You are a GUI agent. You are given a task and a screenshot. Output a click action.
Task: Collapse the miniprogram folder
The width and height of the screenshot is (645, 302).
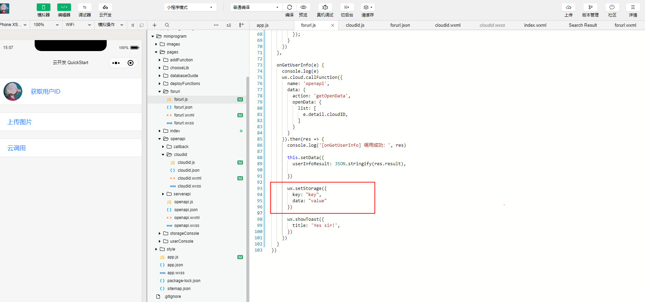(153, 36)
